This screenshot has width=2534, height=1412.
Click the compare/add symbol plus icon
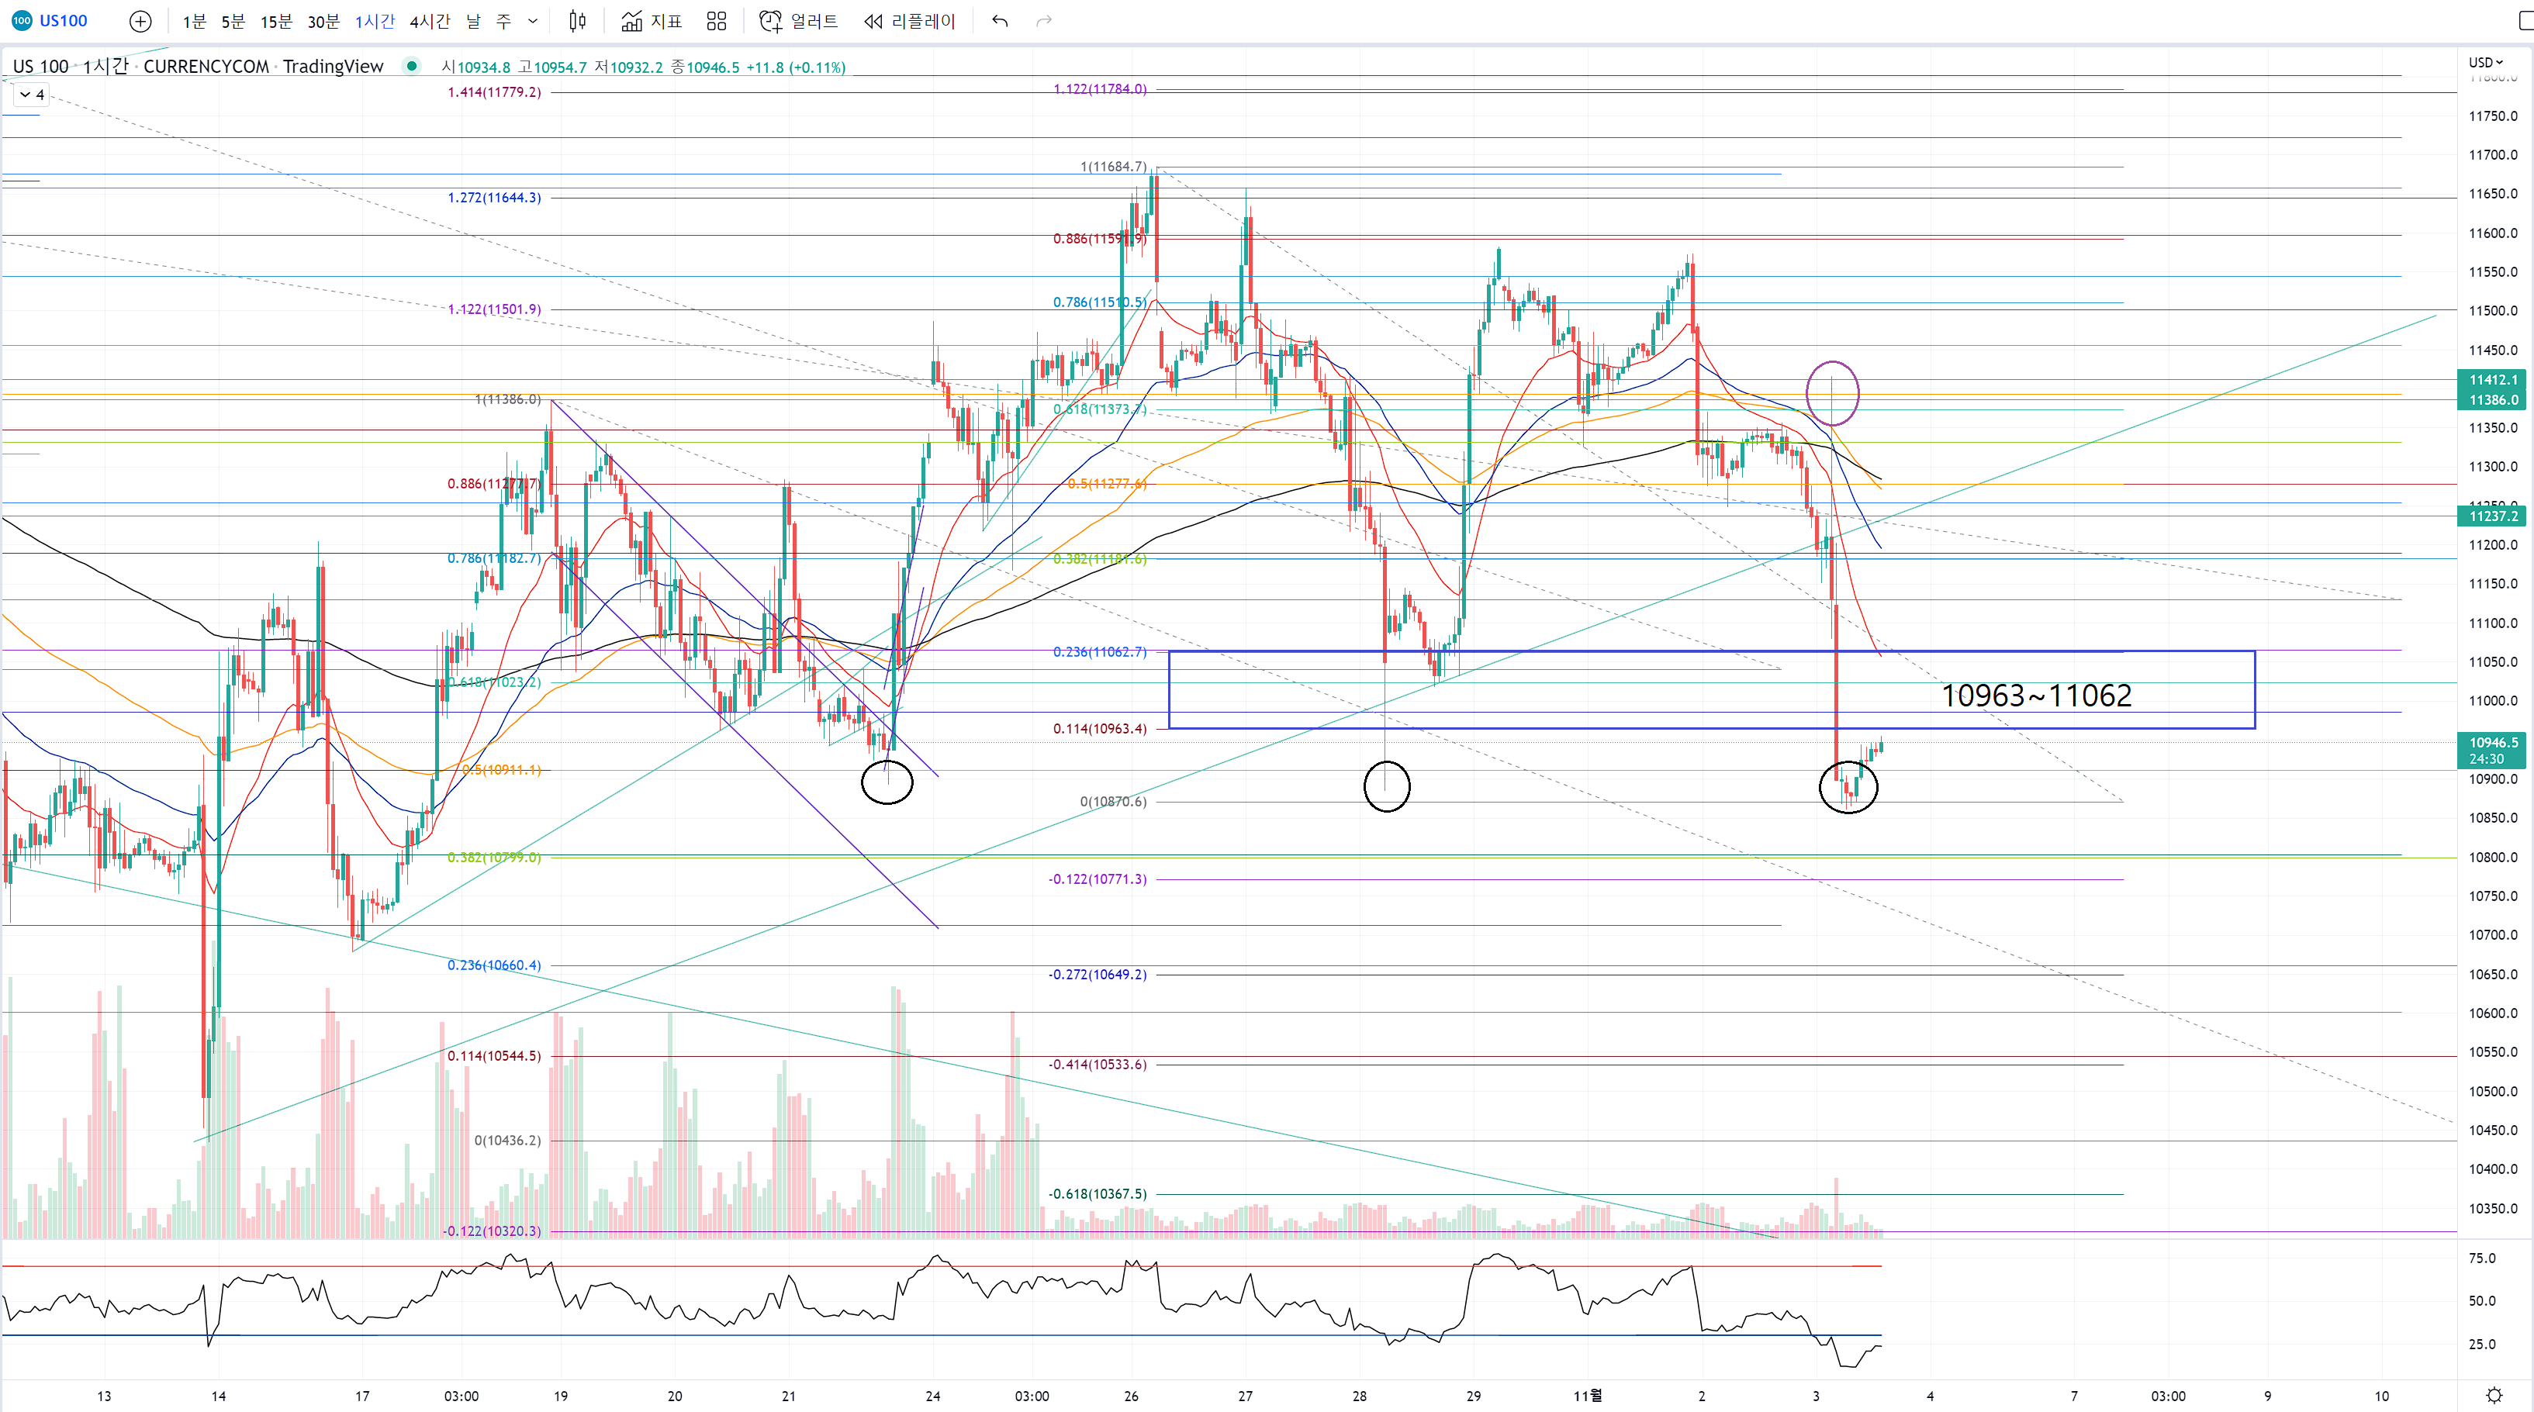point(140,21)
